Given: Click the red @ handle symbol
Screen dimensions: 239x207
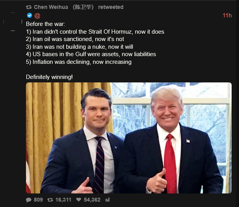Looking at the screenshot, I should 37,15.
